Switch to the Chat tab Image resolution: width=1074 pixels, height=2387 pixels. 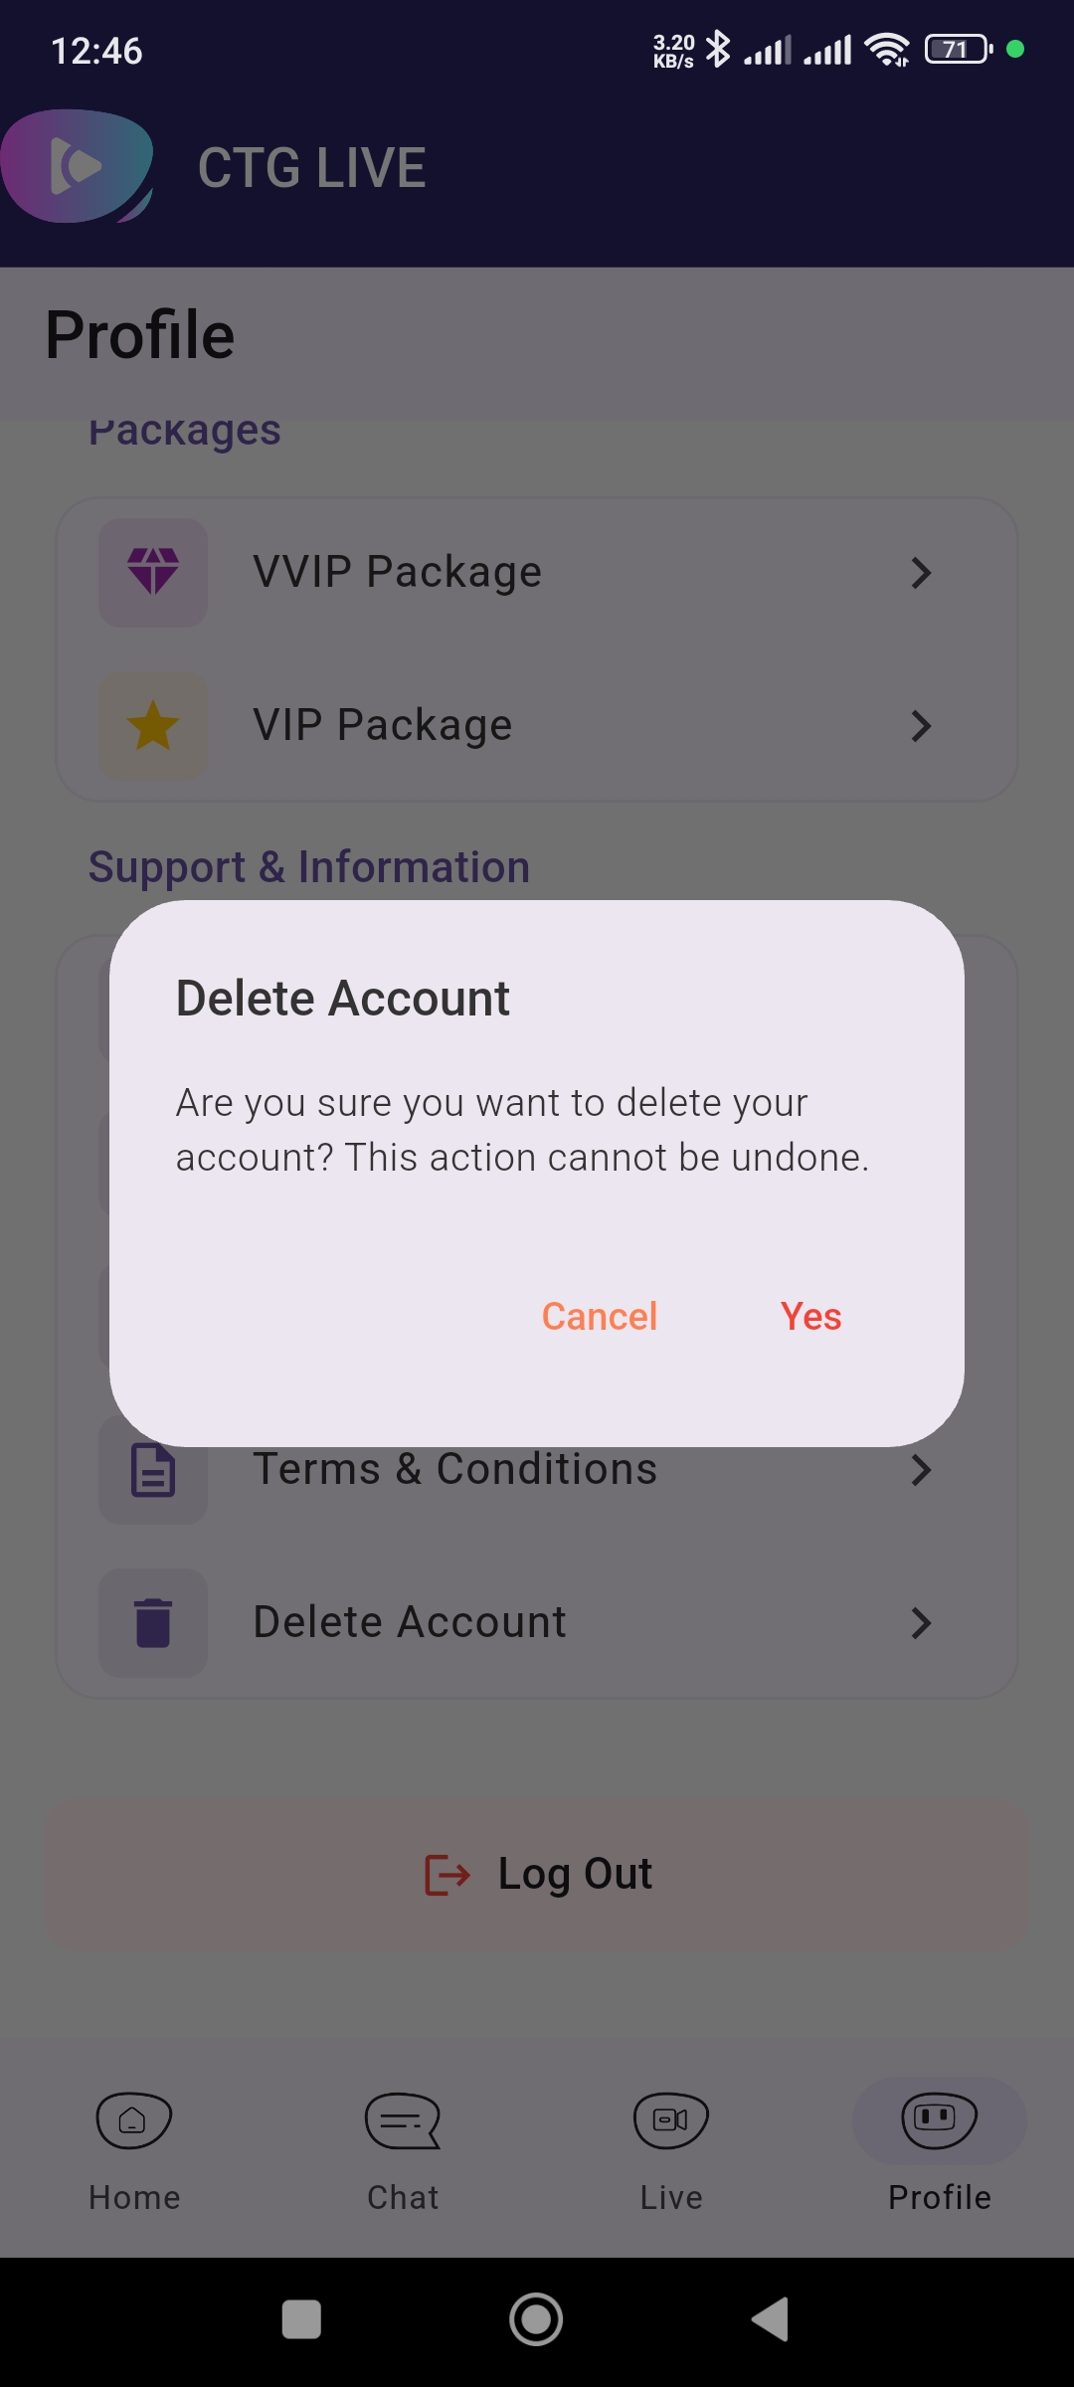click(x=403, y=2148)
